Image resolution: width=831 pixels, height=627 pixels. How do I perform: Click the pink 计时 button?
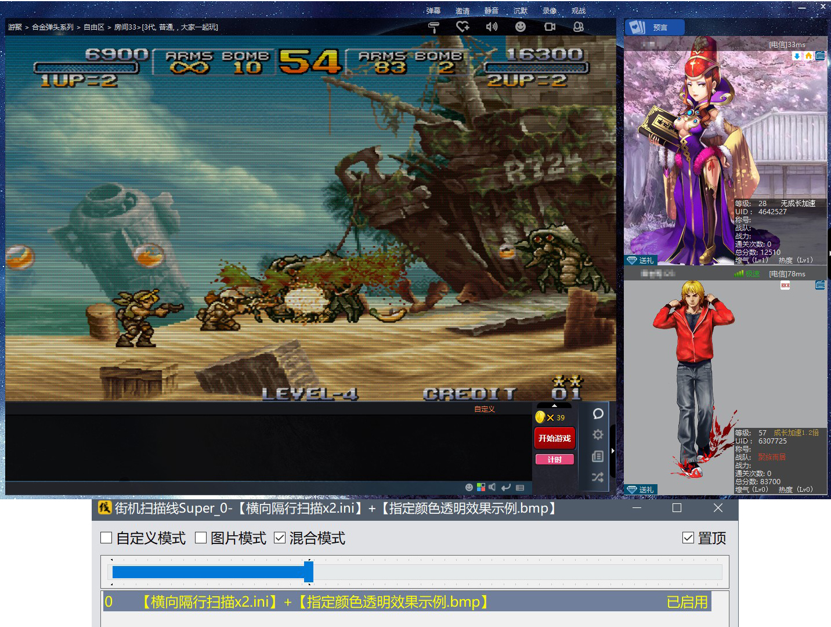pos(554,459)
